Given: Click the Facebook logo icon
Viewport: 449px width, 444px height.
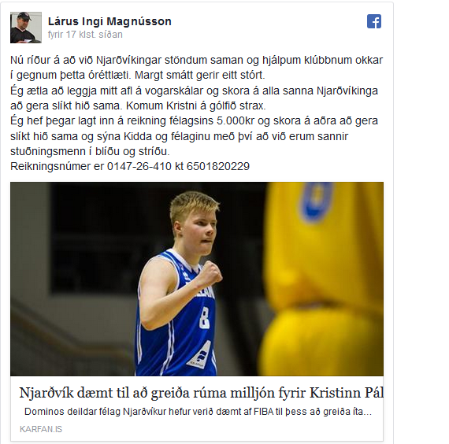Looking at the screenshot, I should [374, 21].
